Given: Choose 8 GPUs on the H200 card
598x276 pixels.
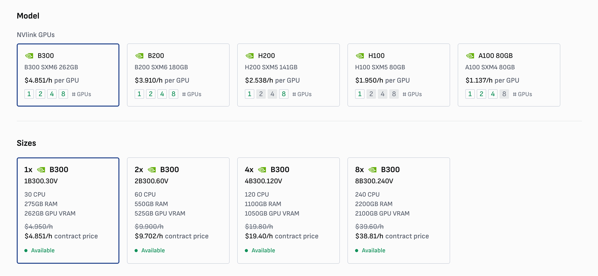Looking at the screenshot, I should pos(283,94).
